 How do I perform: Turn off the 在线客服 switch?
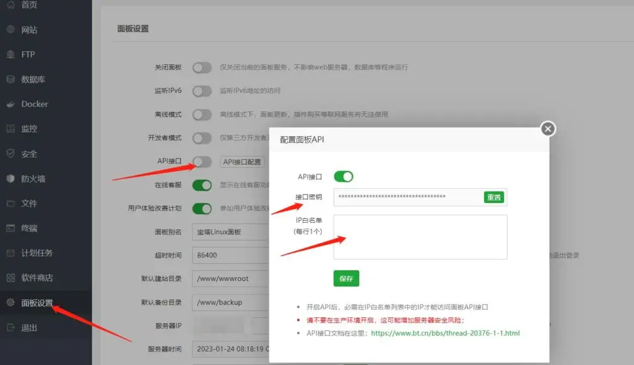click(x=202, y=184)
